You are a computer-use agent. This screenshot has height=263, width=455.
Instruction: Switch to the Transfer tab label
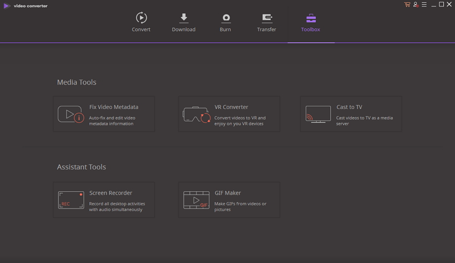click(267, 29)
